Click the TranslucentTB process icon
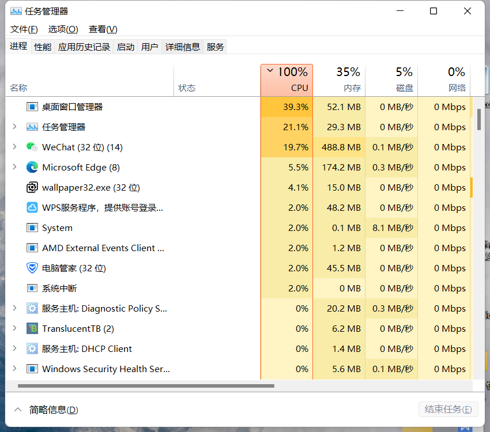The image size is (490, 432). (x=32, y=329)
